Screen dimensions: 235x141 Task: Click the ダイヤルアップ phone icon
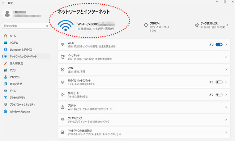coord(63,120)
